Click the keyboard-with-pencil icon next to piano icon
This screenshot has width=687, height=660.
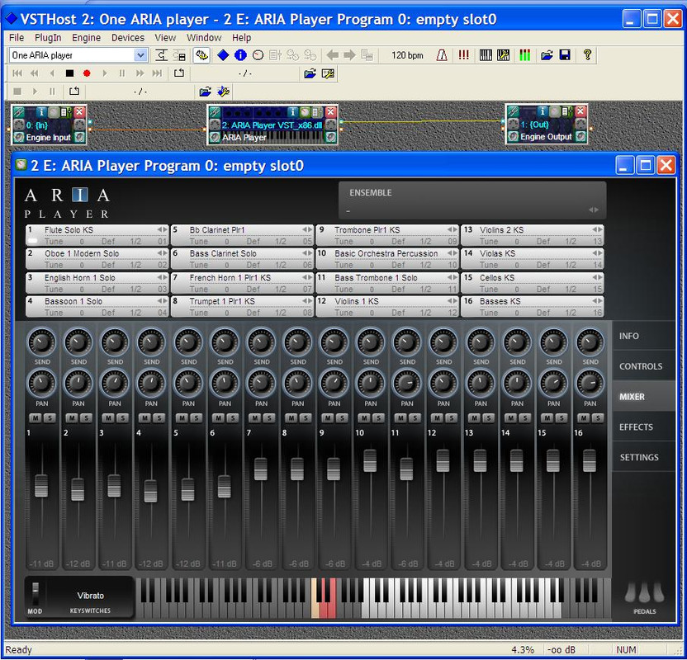pyautogui.click(x=503, y=55)
